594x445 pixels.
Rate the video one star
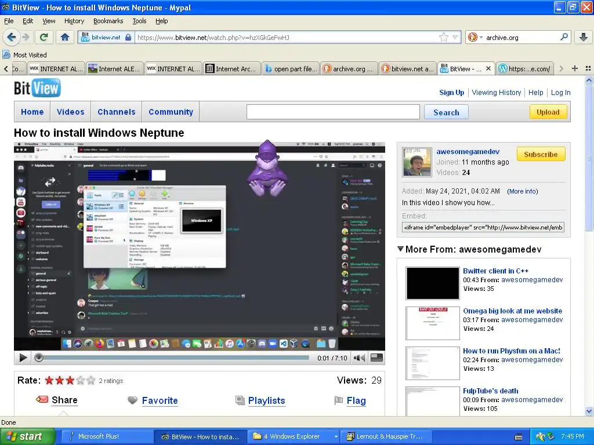[x=49, y=380]
